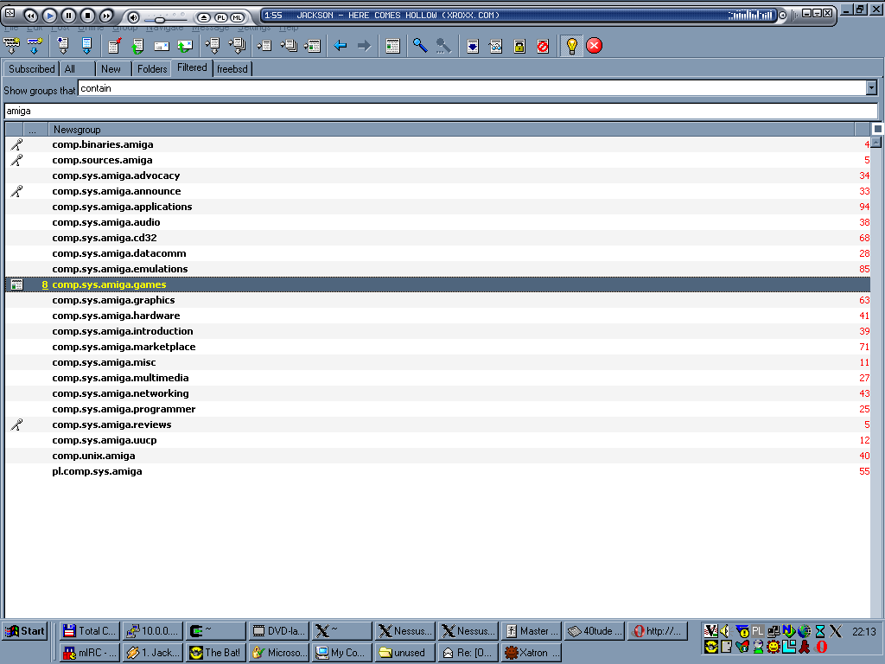Toggle the PL playlist button in player

coord(220,17)
